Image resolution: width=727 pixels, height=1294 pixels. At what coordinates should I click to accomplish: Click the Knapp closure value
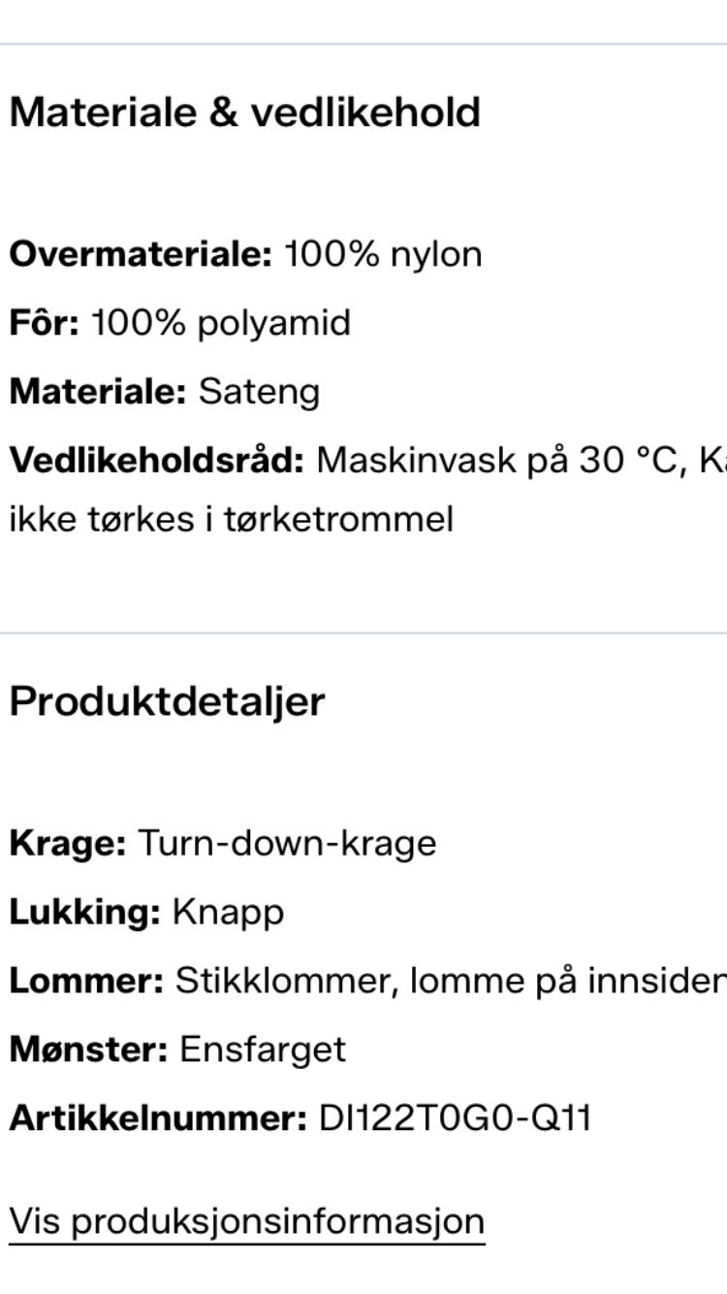click(x=228, y=912)
